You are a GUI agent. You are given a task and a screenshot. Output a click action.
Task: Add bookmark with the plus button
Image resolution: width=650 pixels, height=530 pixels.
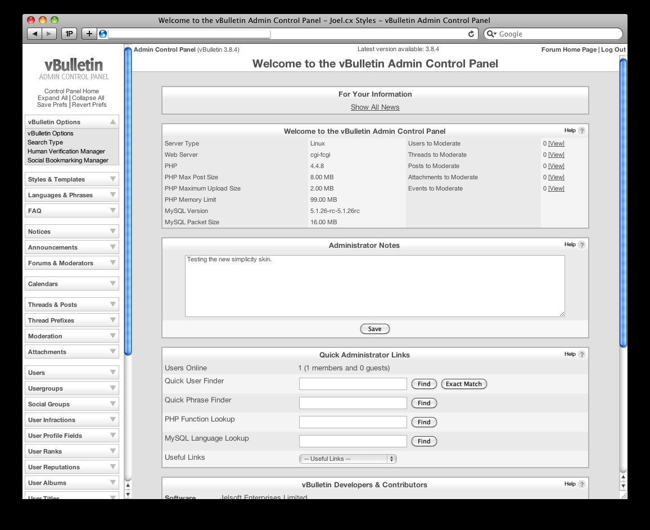click(89, 34)
